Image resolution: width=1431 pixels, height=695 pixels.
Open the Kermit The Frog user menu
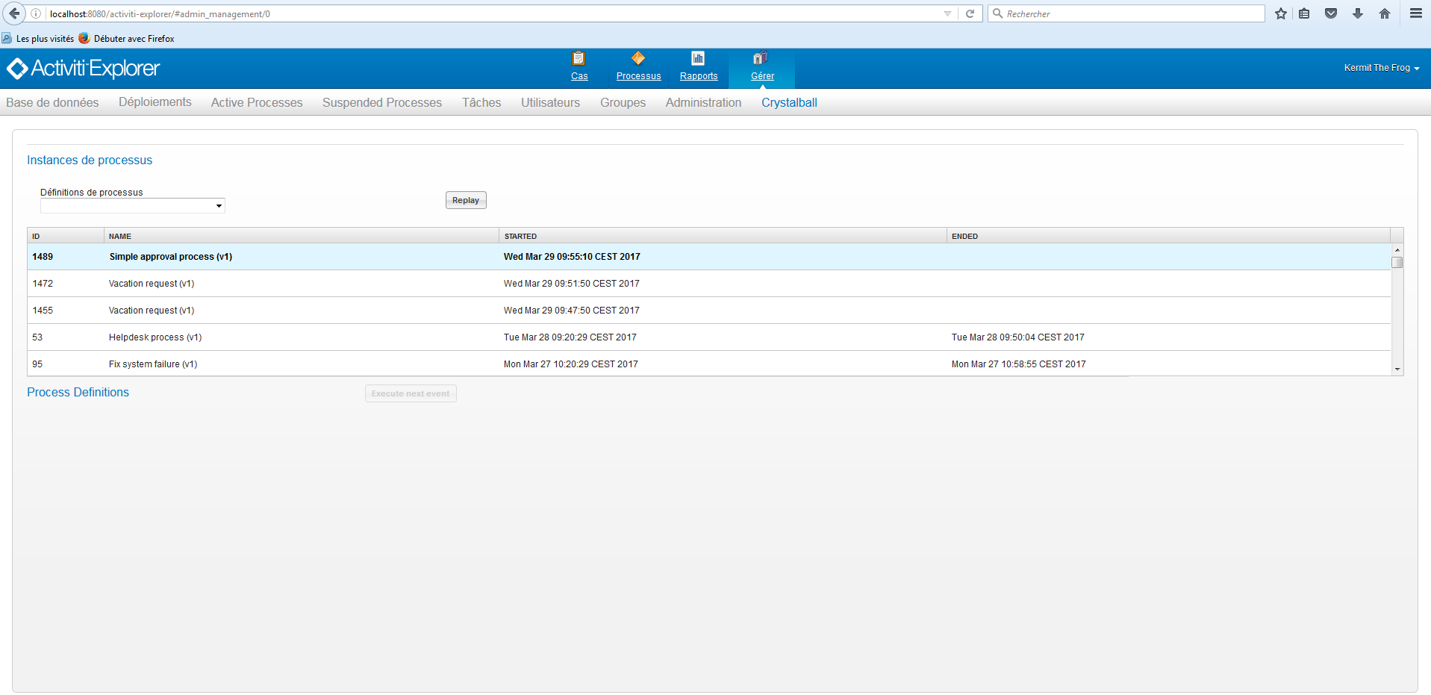click(1381, 68)
